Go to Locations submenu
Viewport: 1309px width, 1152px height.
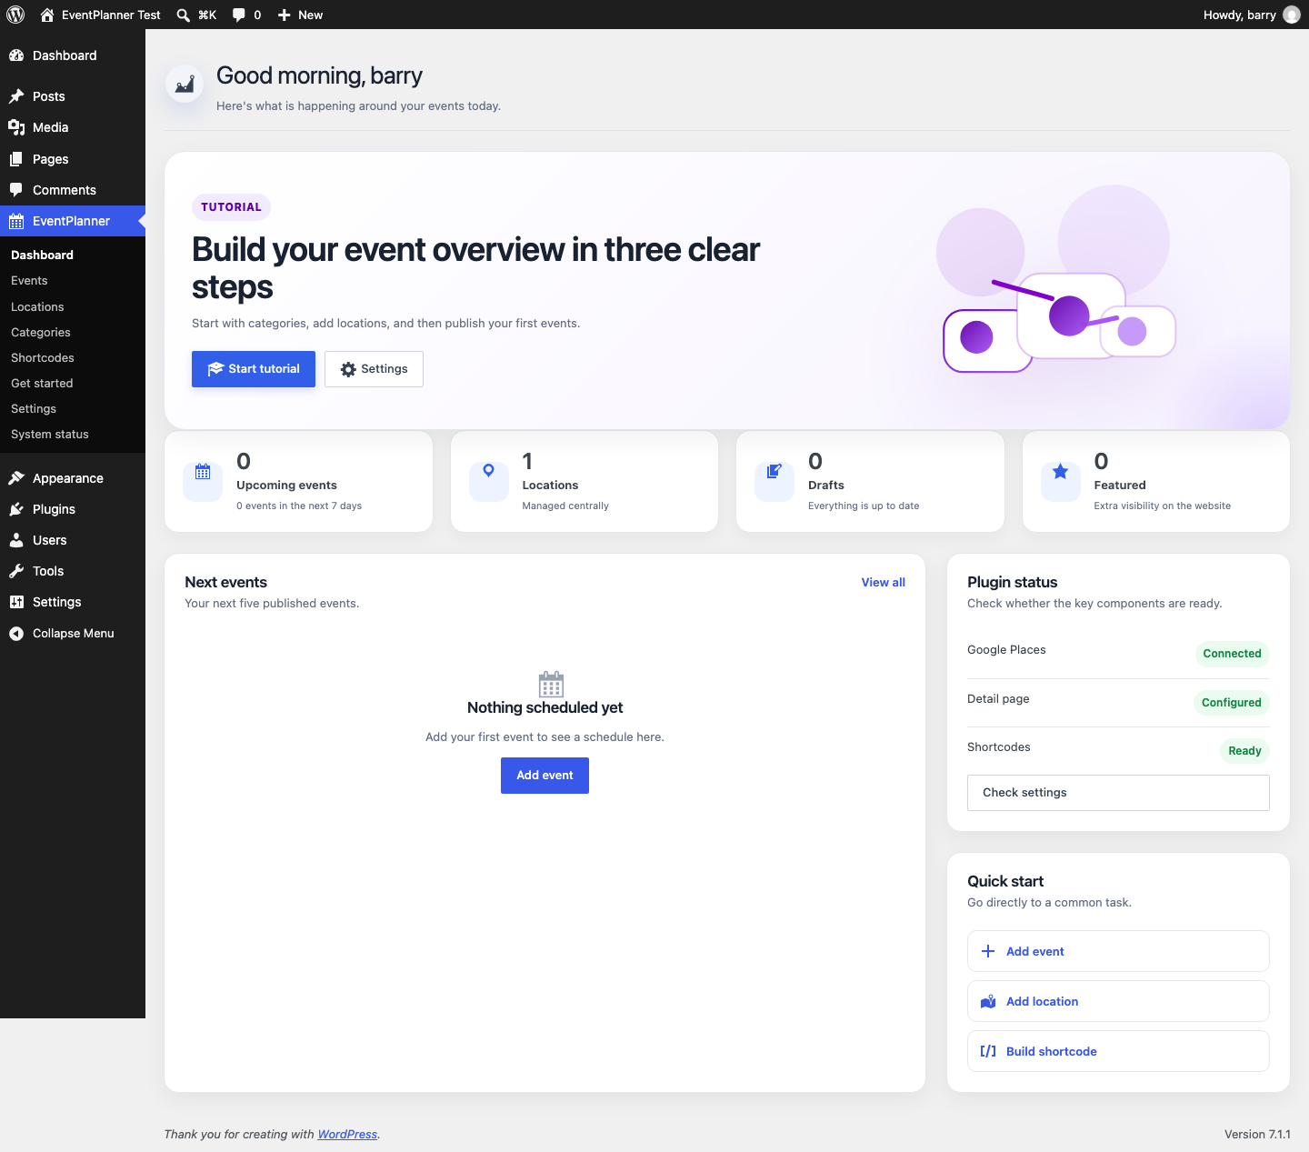point(37,307)
